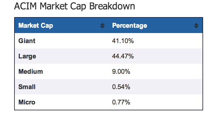Viewport: 209px width, 118px height.
Task: Click empty space right of 0.77% in Micro row
Action: tap(165, 102)
